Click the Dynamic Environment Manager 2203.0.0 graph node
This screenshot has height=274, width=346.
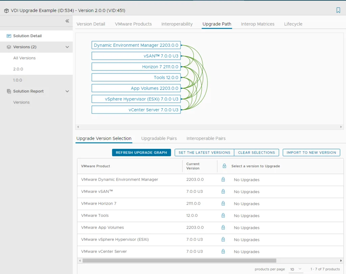(x=136, y=45)
